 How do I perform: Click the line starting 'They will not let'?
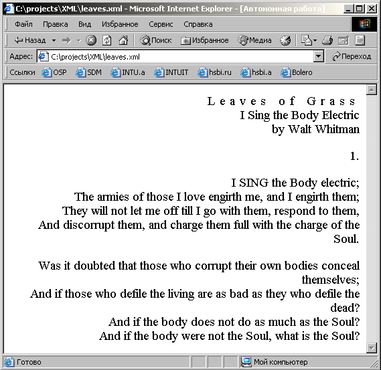[x=211, y=211]
